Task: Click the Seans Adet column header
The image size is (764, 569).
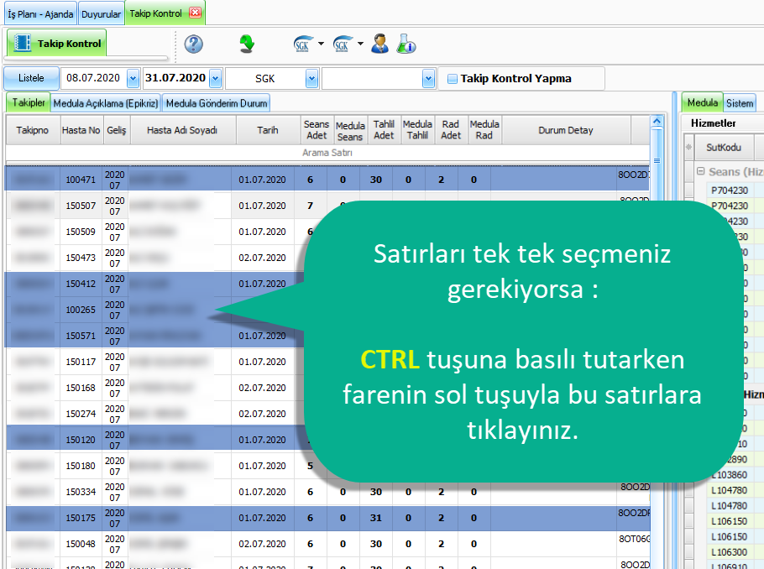Action: pyautogui.click(x=317, y=130)
